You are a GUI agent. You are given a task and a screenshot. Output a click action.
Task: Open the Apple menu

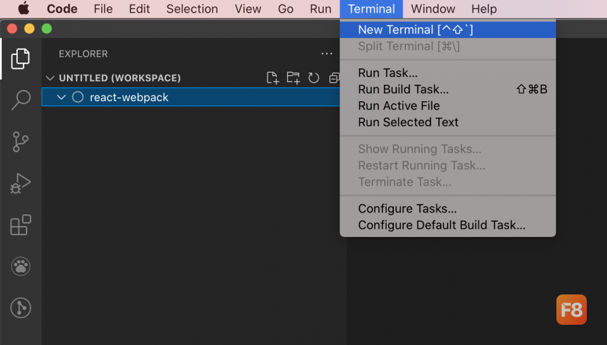(x=23, y=8)
